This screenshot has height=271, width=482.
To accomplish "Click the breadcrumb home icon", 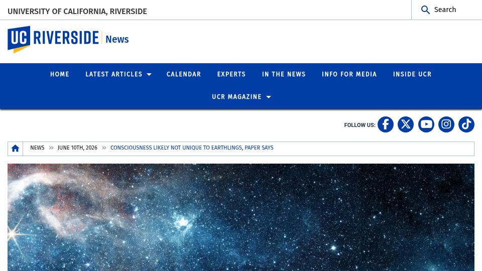I will (16, 149).
